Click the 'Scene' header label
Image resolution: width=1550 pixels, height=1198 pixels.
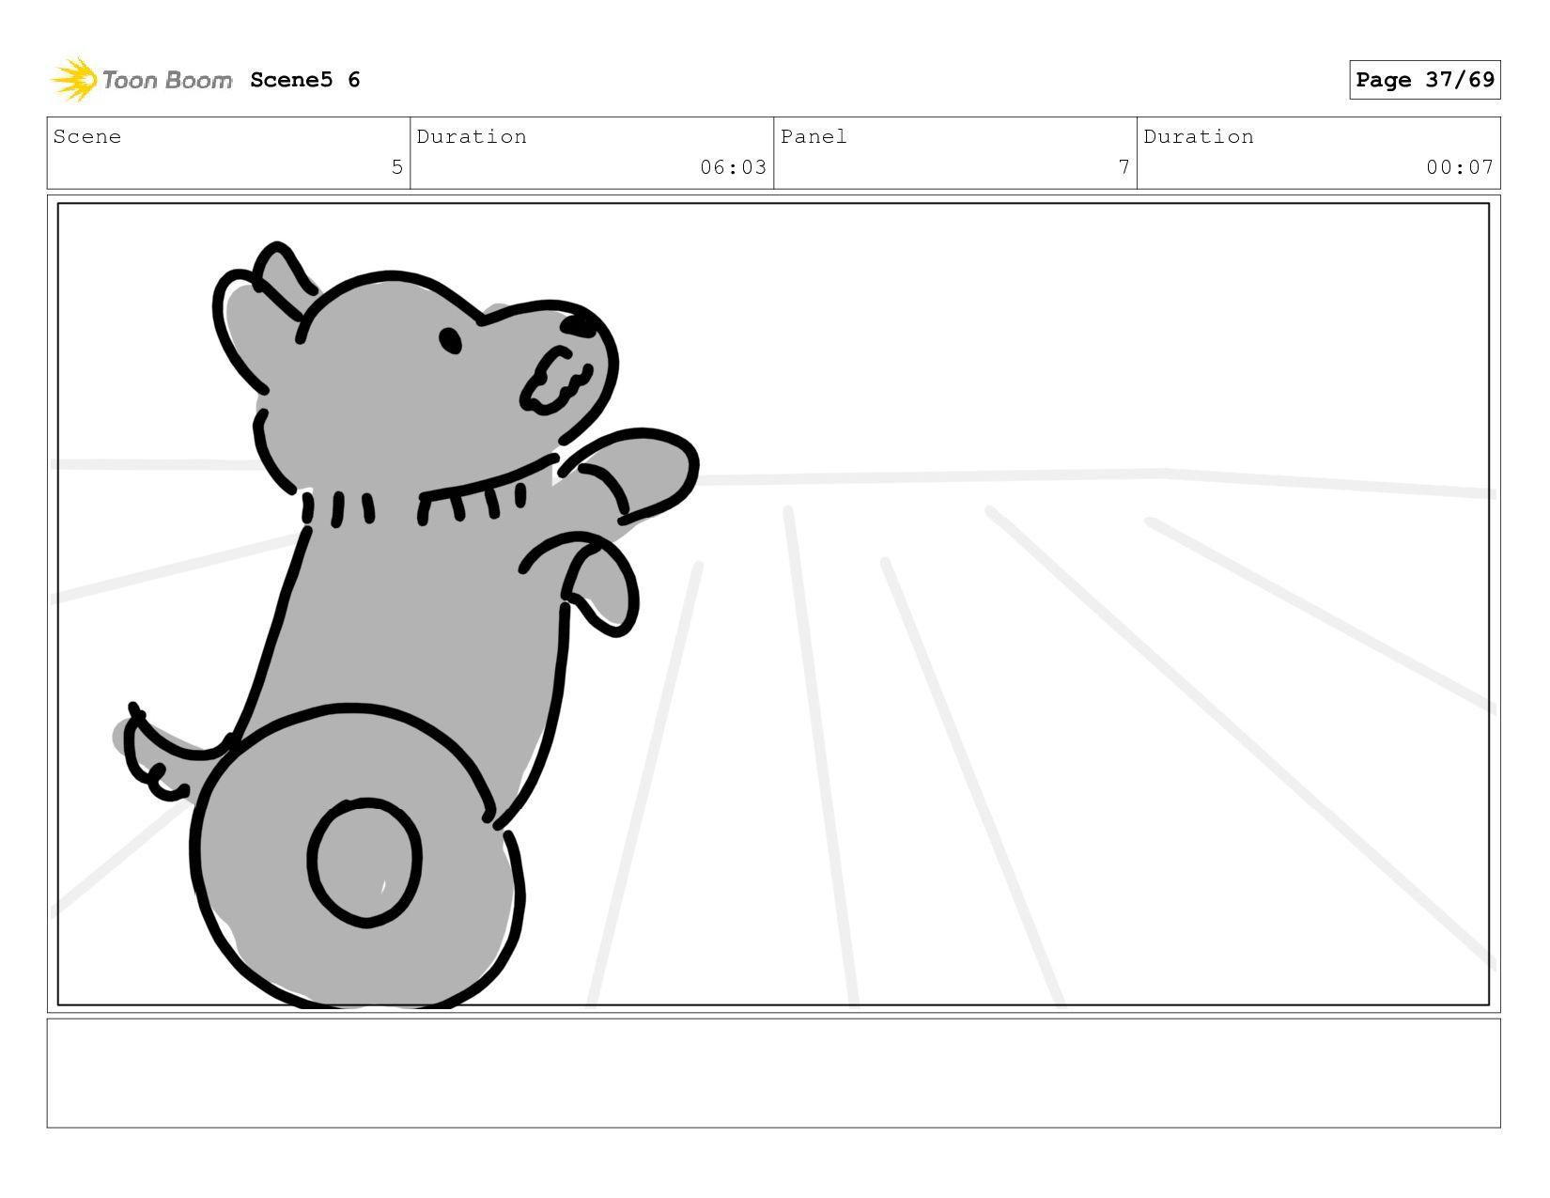(x=87, y=137)
